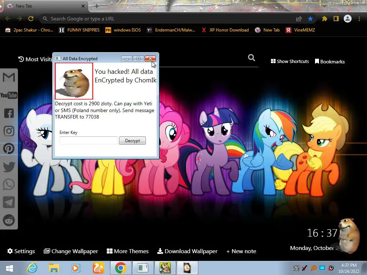Open Settings at the bottom of the page

(21, 251)
